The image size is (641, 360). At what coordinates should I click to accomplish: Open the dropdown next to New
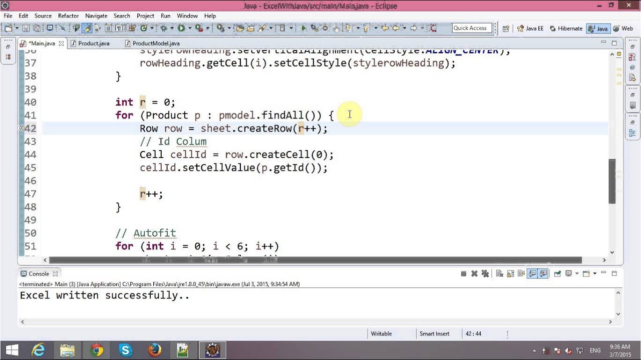[x=17, y=28]
